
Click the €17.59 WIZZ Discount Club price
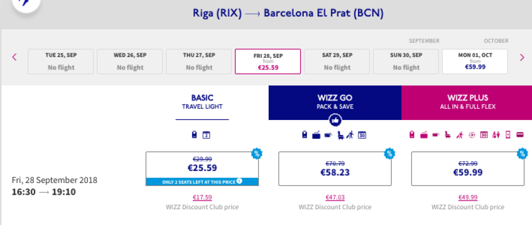[202, 197]
